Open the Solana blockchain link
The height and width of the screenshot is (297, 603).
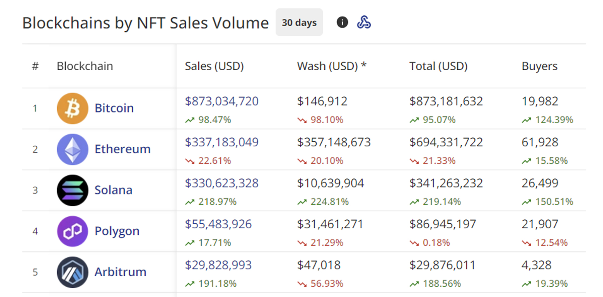(113, 190)
